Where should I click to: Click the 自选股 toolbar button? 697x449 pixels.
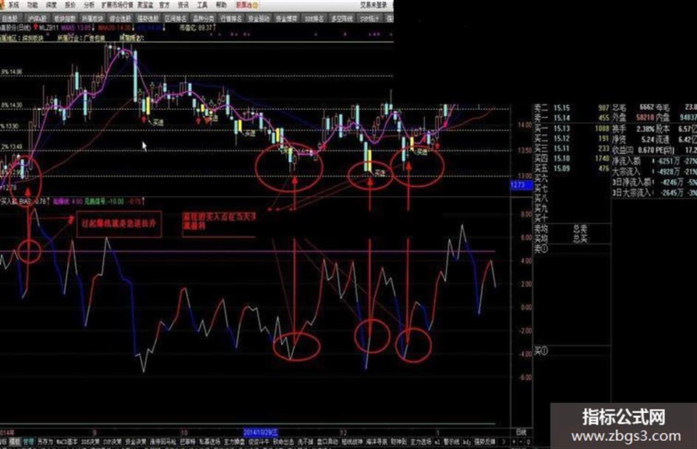point(10,18)
